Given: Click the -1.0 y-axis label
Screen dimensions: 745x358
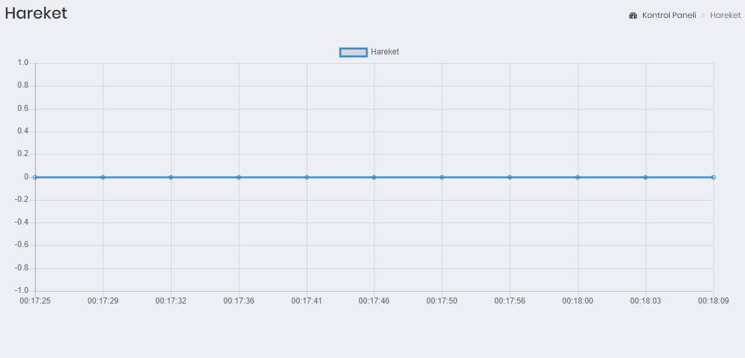Looking at the screenshot, I should [22, 291].
